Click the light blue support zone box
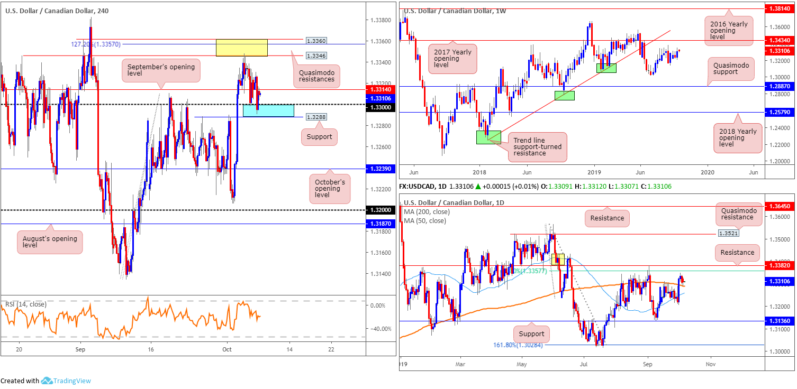Image resolution: width=797 pixels, height=389 pixels. click(268, 110)
